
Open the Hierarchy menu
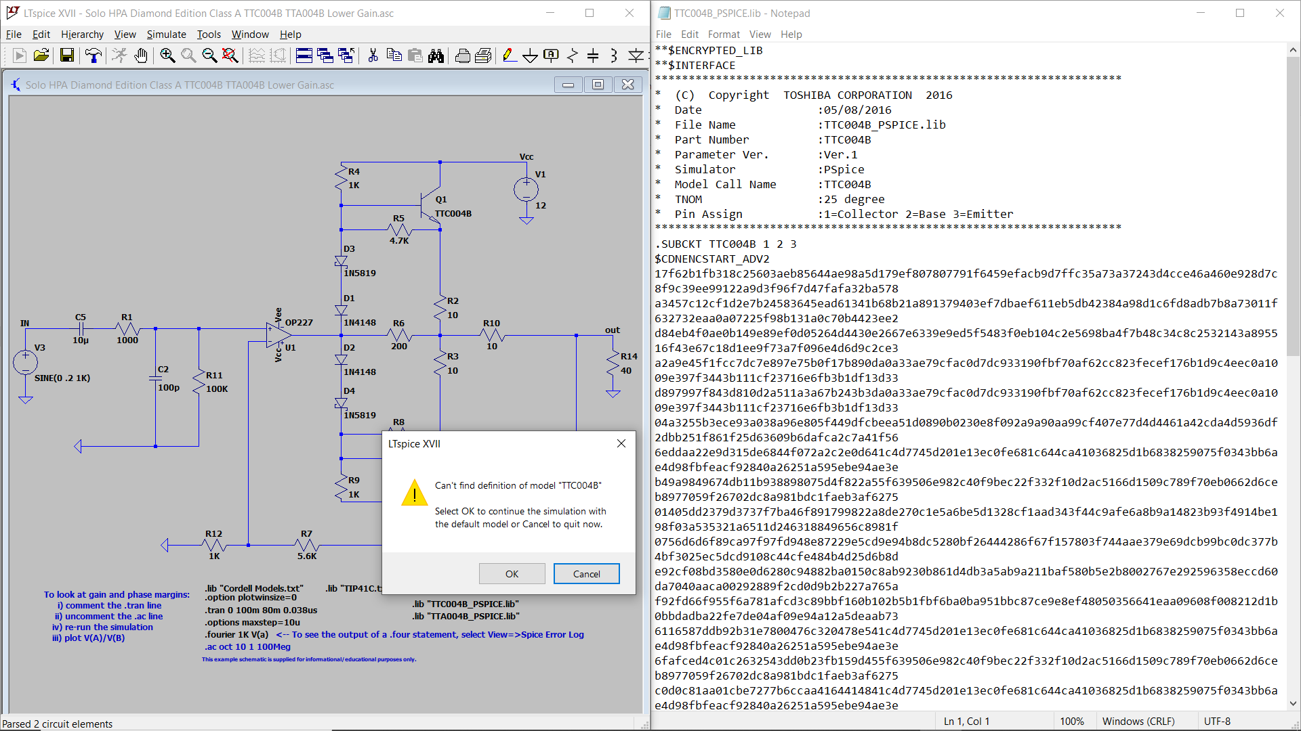coord(82,35)
